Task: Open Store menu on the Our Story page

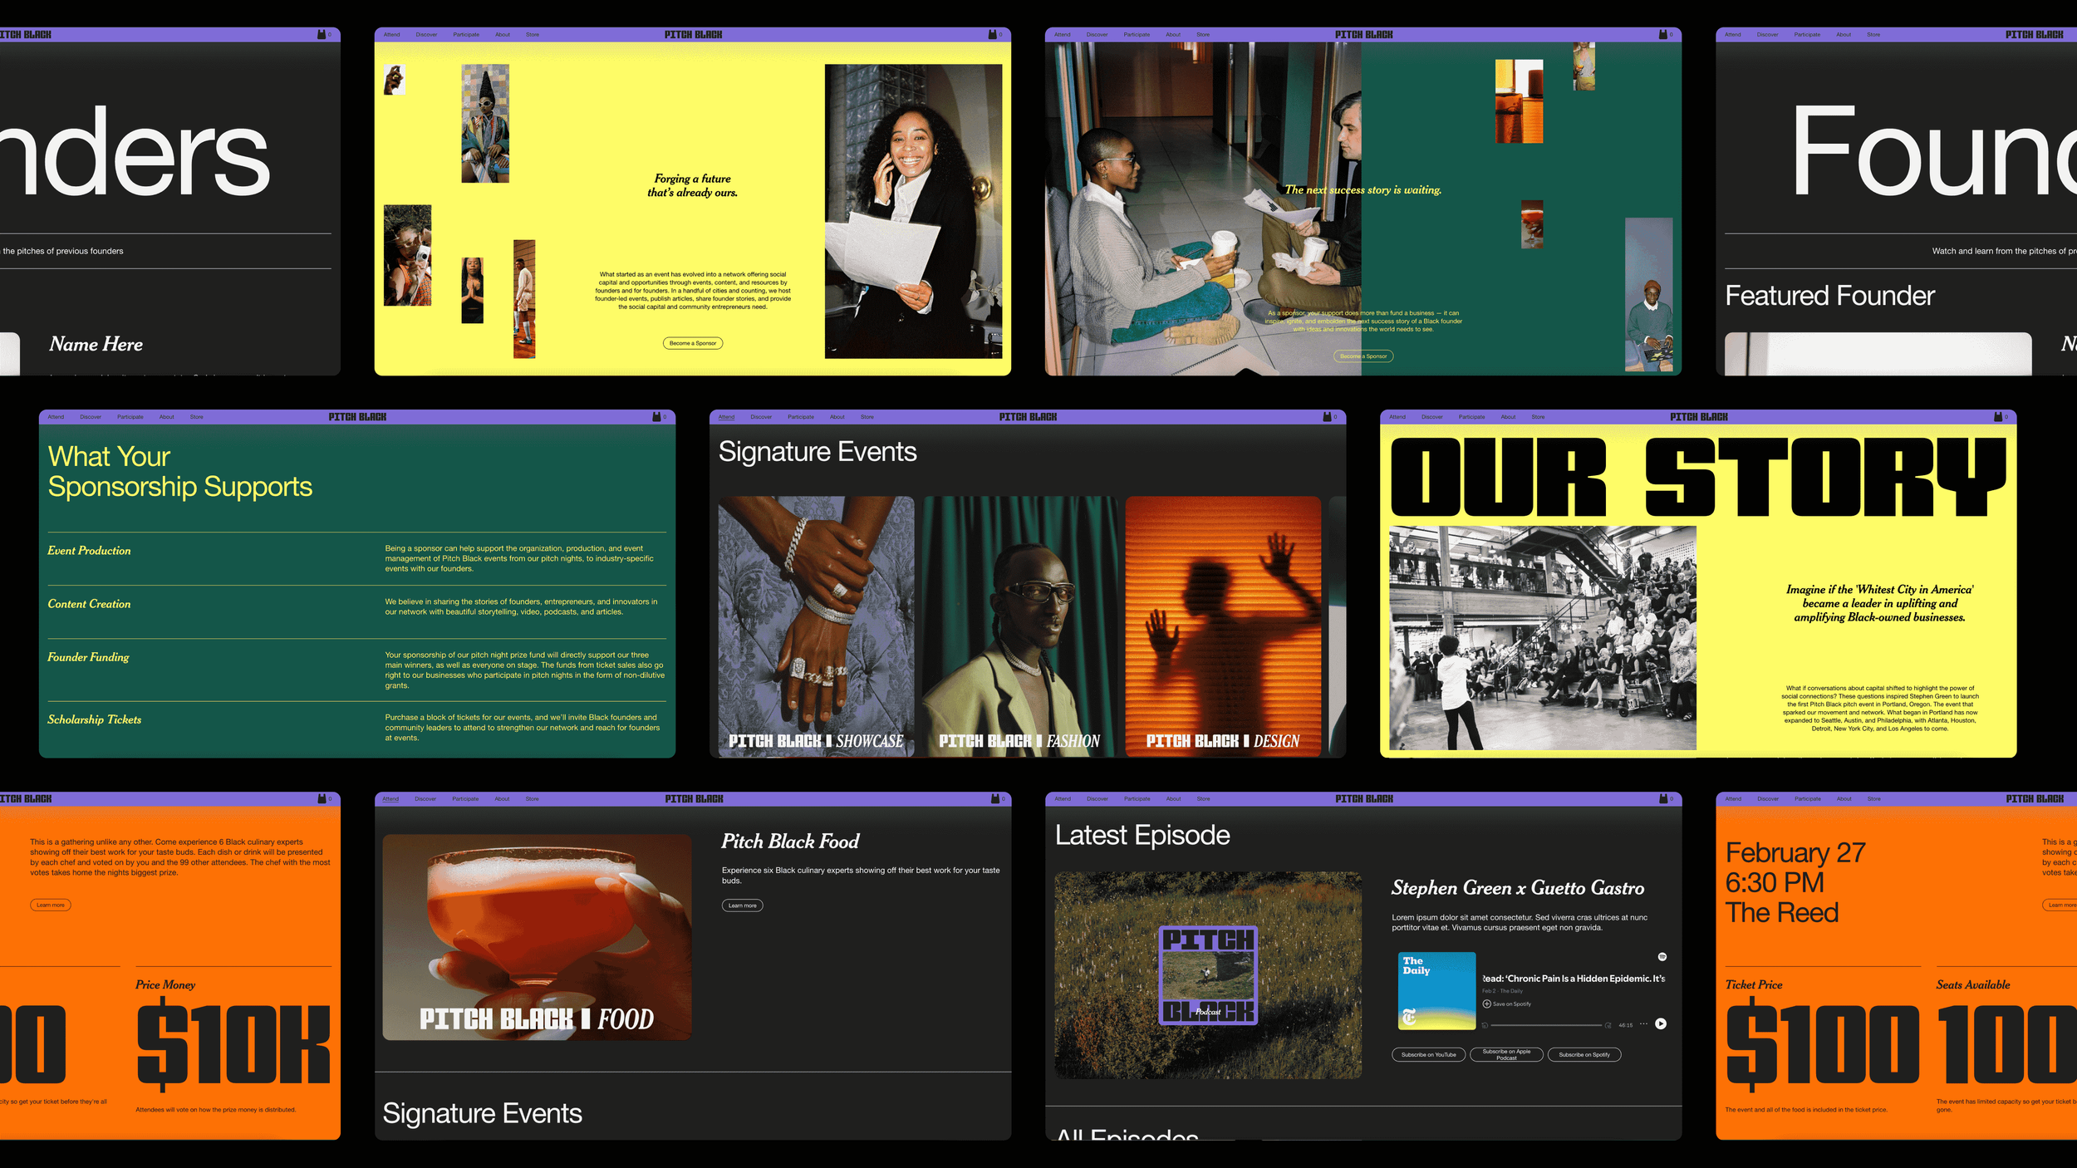Action: [x=1538, y=417]
